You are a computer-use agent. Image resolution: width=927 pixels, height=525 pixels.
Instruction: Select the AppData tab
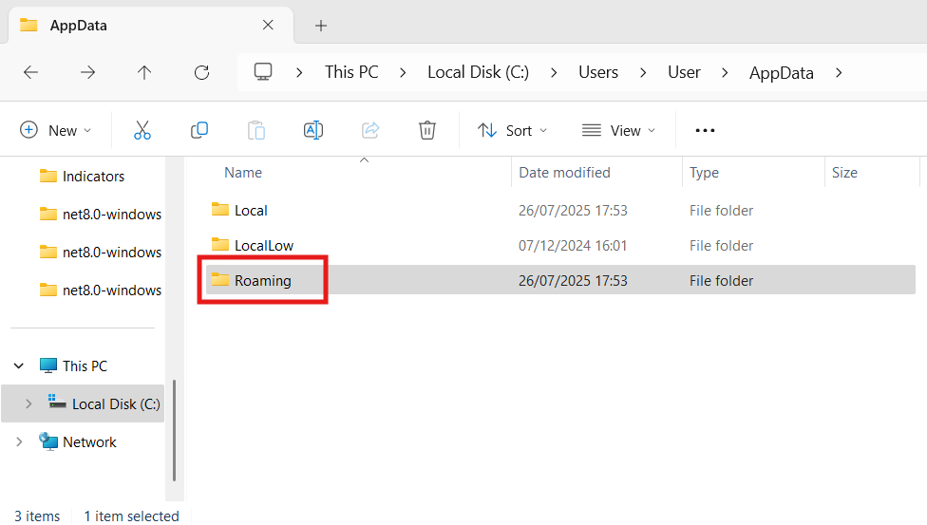pyautogui.click(x=151, y=26)
